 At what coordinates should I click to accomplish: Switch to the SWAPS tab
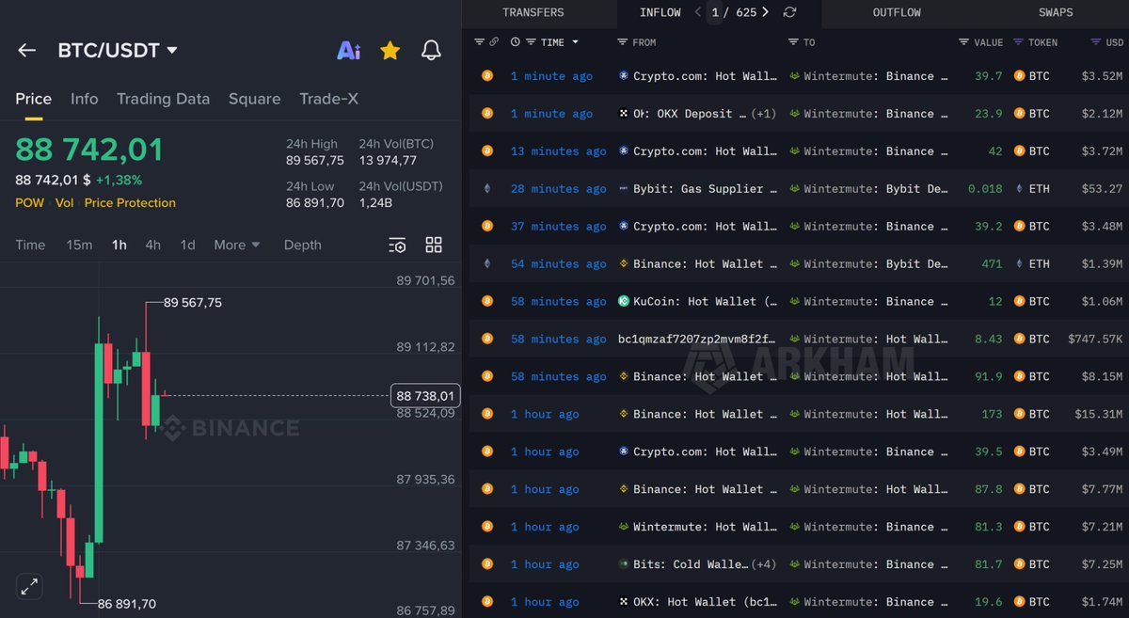(1056, 12)
